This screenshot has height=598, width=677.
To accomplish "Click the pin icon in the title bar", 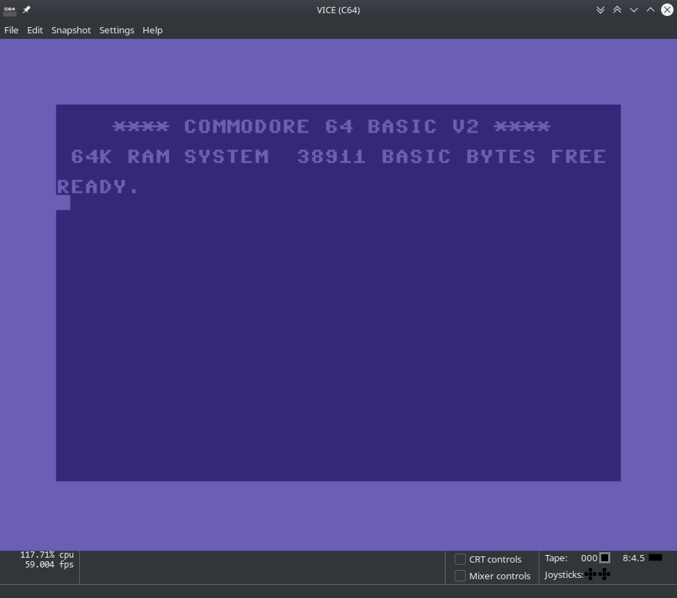I will coord(26,10).
